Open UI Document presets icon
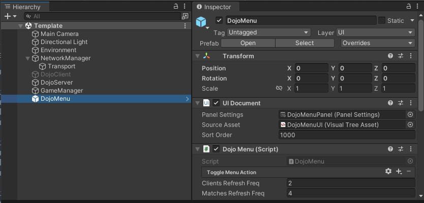Screen dimensions: 424x203 coord(401,103)
